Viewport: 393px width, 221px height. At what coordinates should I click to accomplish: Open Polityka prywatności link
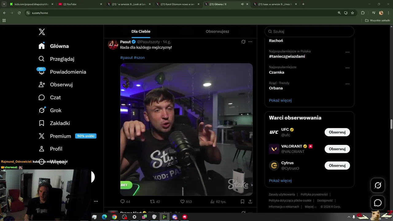(314, 194)
